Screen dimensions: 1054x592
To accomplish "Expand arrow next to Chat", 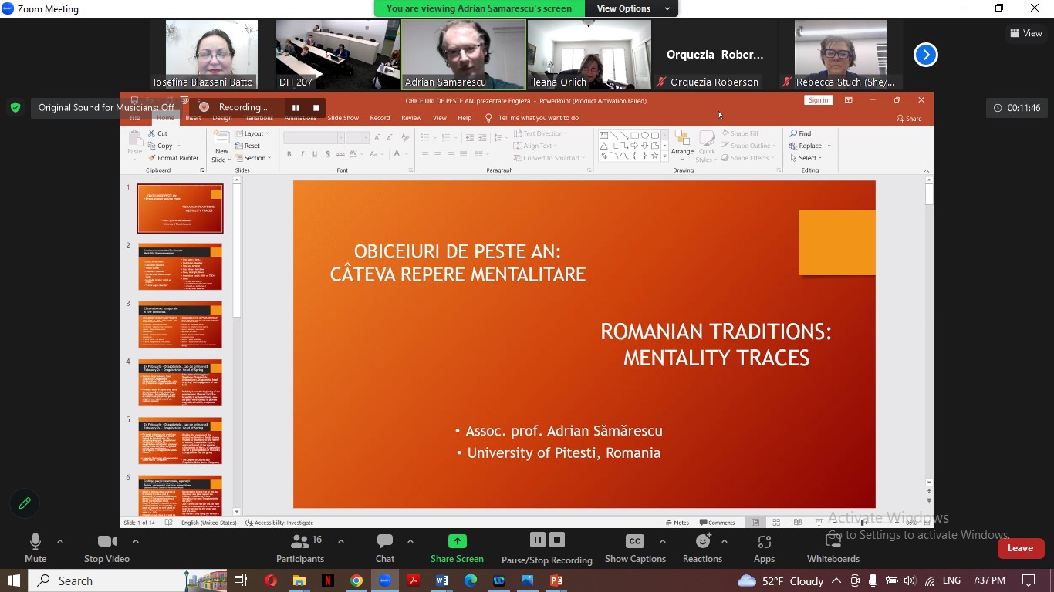I will point(410,541).
